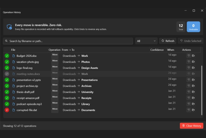The width and height of the screenshot is (206, 138).
Task: Open folder for podcast-episode.mp3
Action: tap(193, 104)
